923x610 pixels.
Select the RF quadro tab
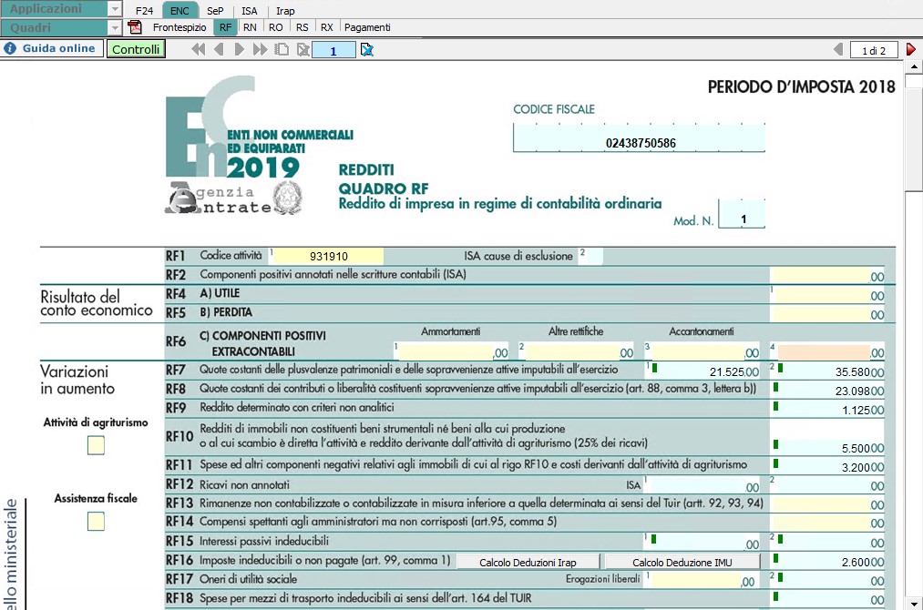click(x=225, y=27)
